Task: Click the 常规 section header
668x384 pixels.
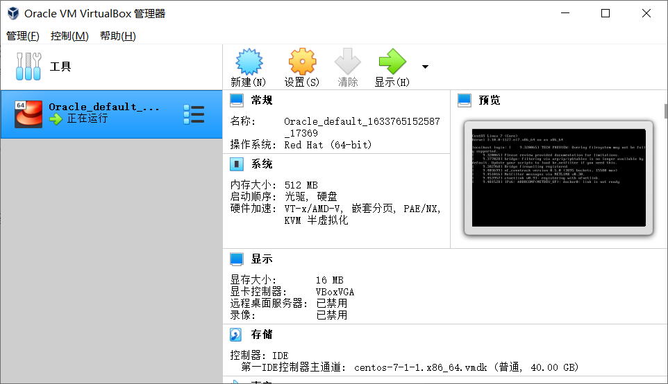Action: [262, 101]
